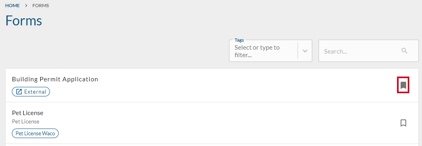Screen dimensions: 422x146
Task: Filter by the Pet License Waco tag
Action: pos(35,133)
